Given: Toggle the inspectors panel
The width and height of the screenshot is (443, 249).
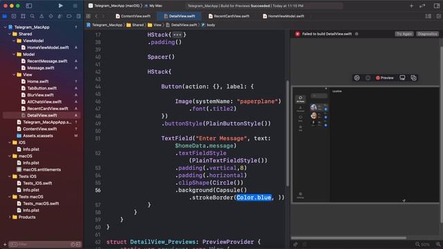Looking at the screenshot, I should [x=437, y=6].
